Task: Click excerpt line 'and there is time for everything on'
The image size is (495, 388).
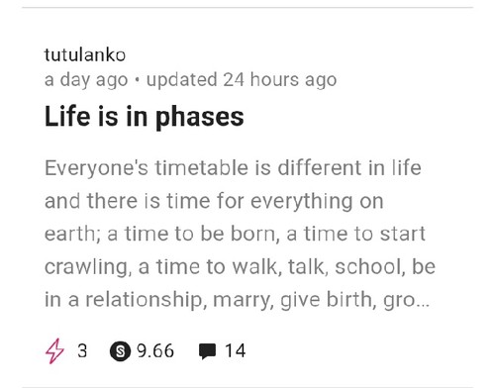Action: [214, 201]
